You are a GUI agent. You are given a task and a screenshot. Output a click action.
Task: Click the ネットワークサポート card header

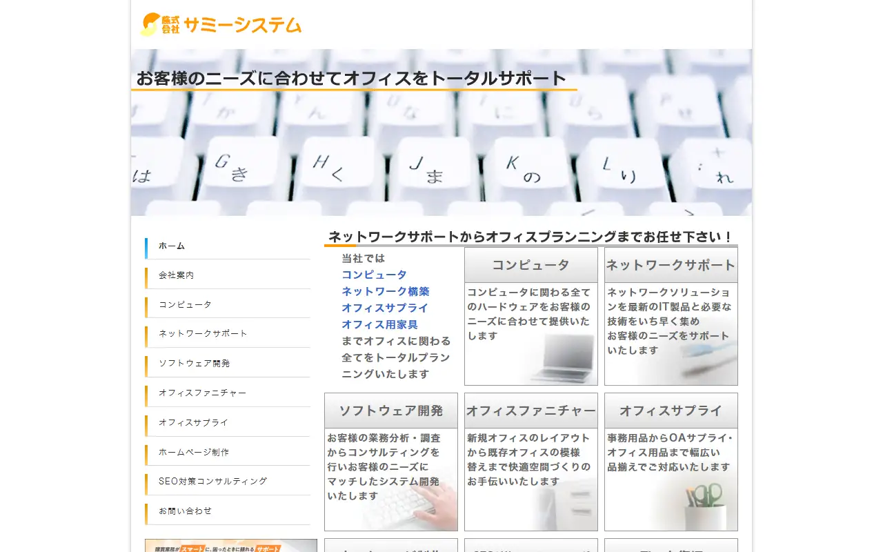(671, 265)
